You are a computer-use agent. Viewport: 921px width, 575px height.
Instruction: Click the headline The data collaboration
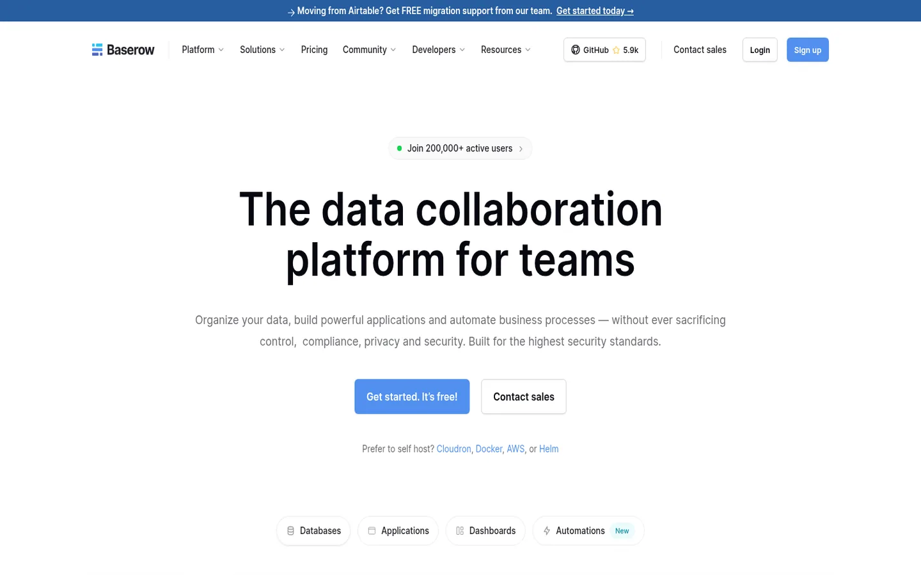pos(451,210)
